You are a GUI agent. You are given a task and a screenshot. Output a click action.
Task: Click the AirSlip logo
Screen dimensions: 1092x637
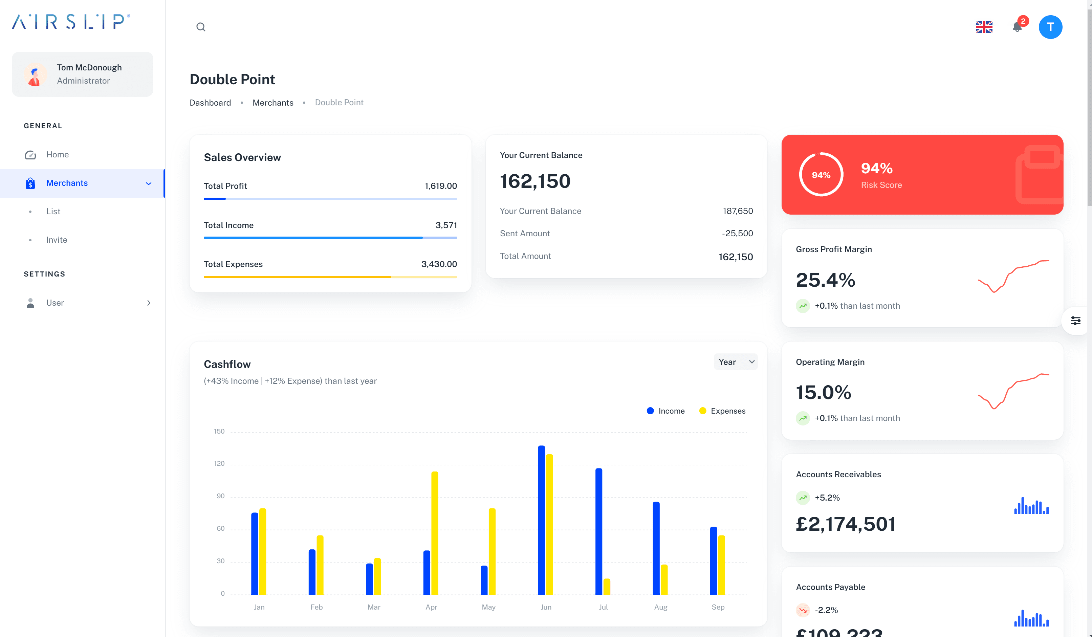71,22
